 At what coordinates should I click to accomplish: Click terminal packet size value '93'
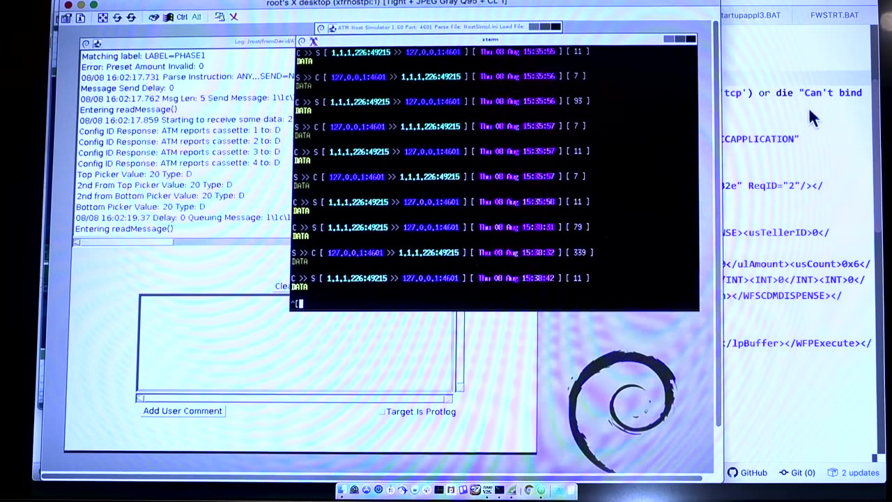pyautogui.click(x=578, y=101)
